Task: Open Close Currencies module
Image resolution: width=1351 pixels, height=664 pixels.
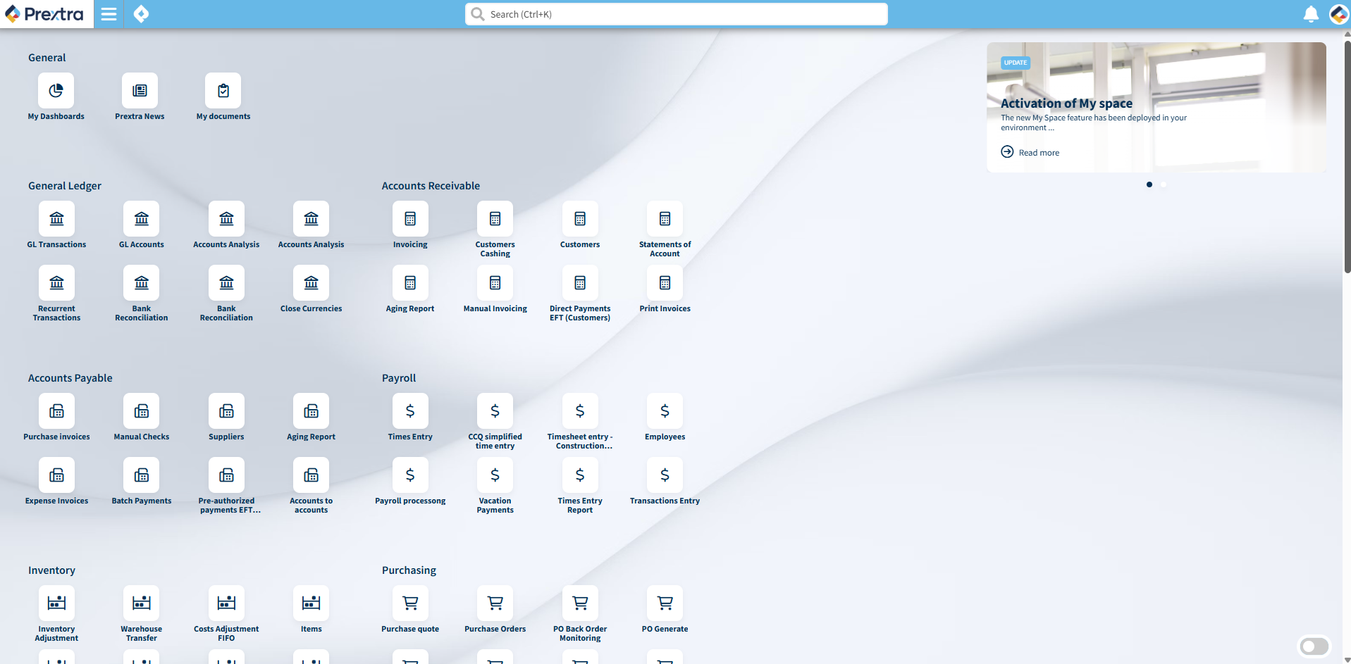Action: pyautogui.click(x=311, y=283)
